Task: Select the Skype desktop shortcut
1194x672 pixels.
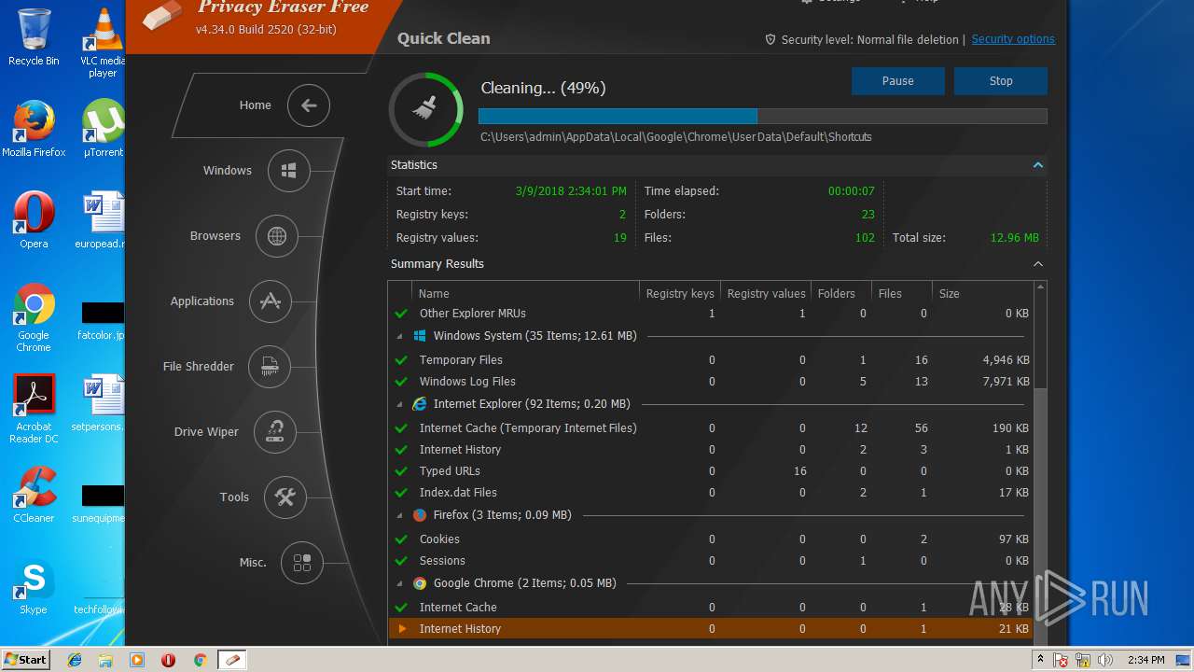Action: click(x=34, y=586)
